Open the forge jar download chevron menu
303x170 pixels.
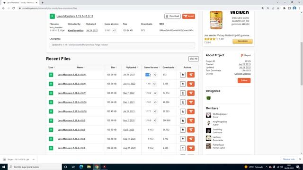click(34, 159)
